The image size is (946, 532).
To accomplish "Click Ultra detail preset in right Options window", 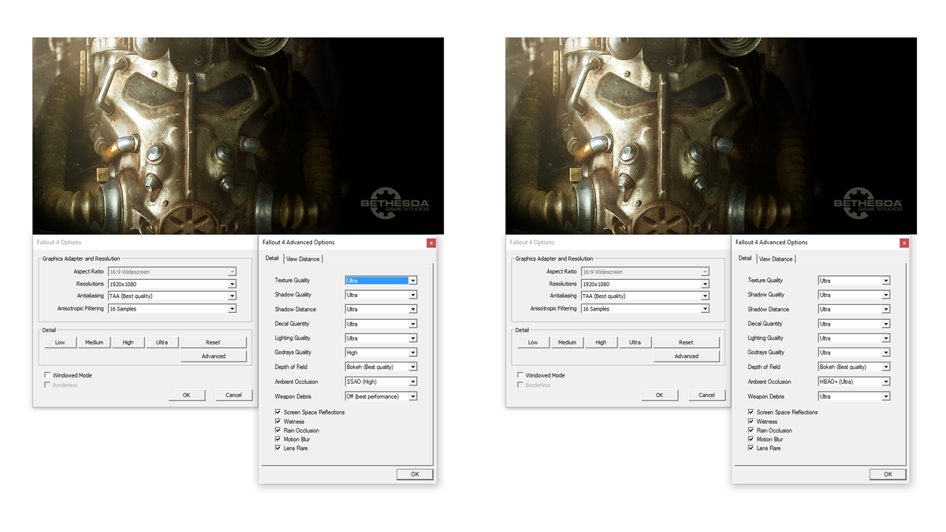I will 635,342.
